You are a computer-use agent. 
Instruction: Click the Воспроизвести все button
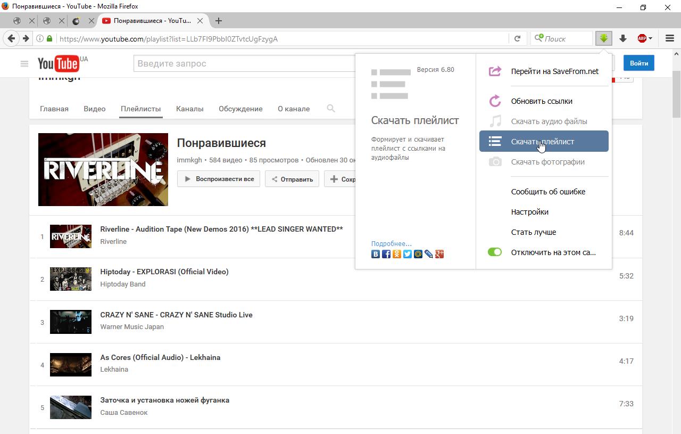tap(219, 179)
